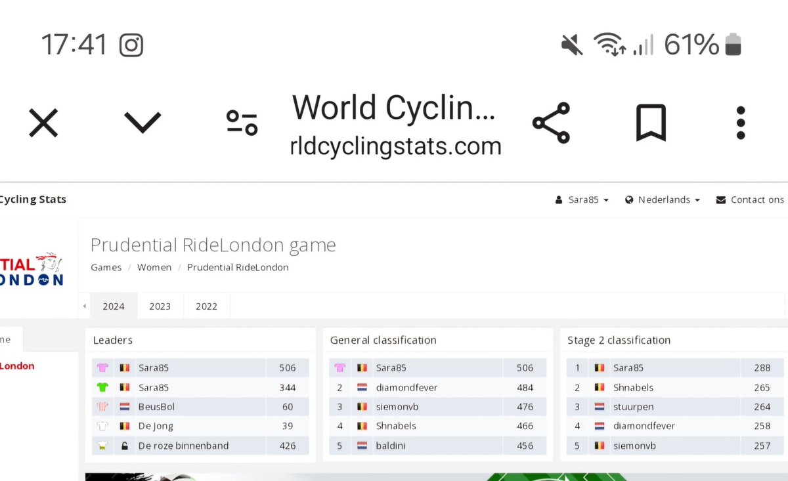The height and width of the screenshot is (481, 788).
Task: Click Games breadcrumb link
Action: [x=106, y=267]
